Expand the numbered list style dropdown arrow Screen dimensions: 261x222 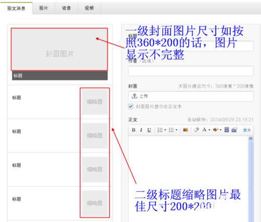click(165, 130)
